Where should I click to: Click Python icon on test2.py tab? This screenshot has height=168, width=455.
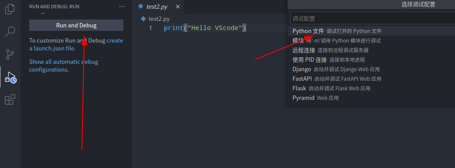pyautogui.click(x=141, y=7)
